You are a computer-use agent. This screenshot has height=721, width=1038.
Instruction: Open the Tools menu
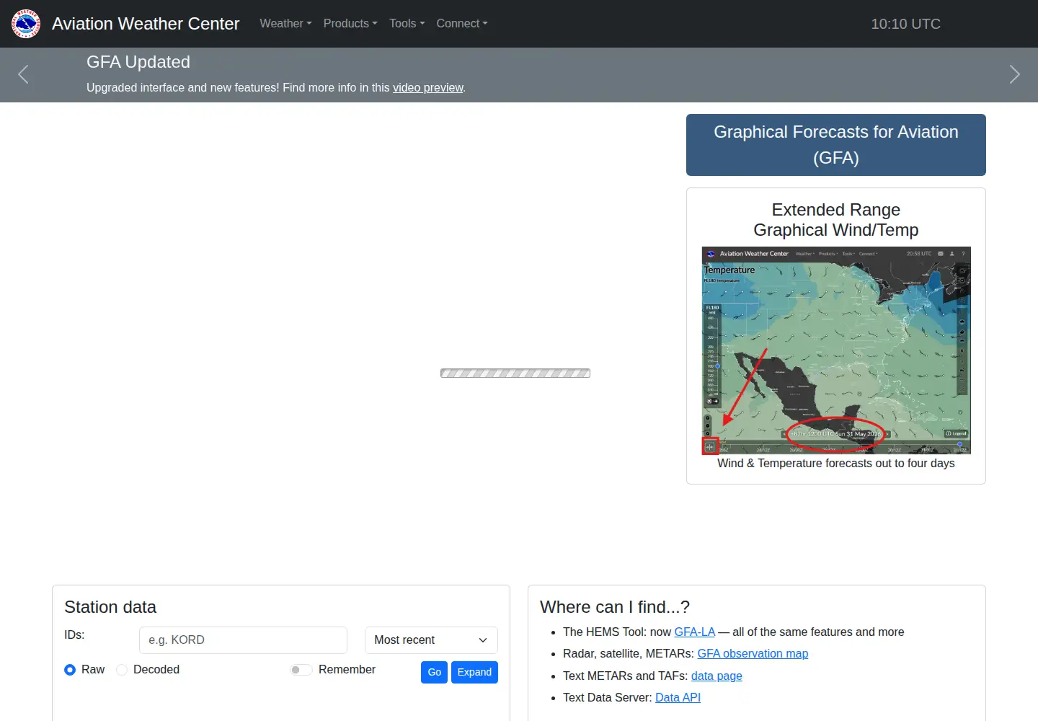[x=407, y=24]
